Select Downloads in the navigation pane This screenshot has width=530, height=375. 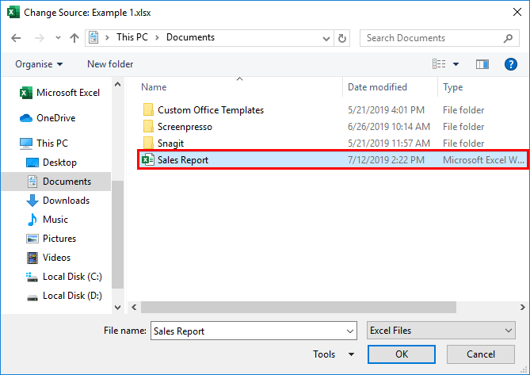[x=66, y=201]
